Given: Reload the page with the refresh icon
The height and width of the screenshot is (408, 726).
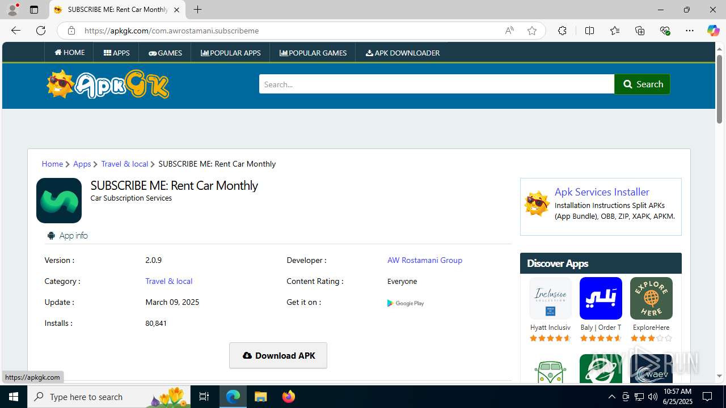Looking at the screenshot, I should pos(41,31).
